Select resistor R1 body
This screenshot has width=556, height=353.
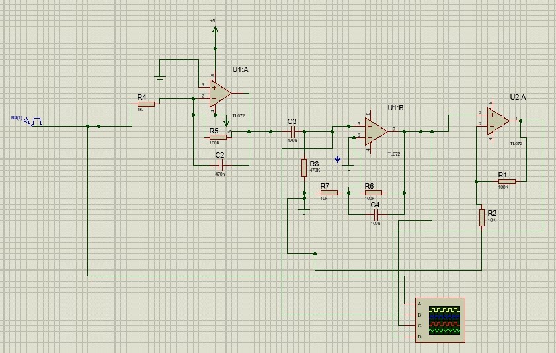506,181
